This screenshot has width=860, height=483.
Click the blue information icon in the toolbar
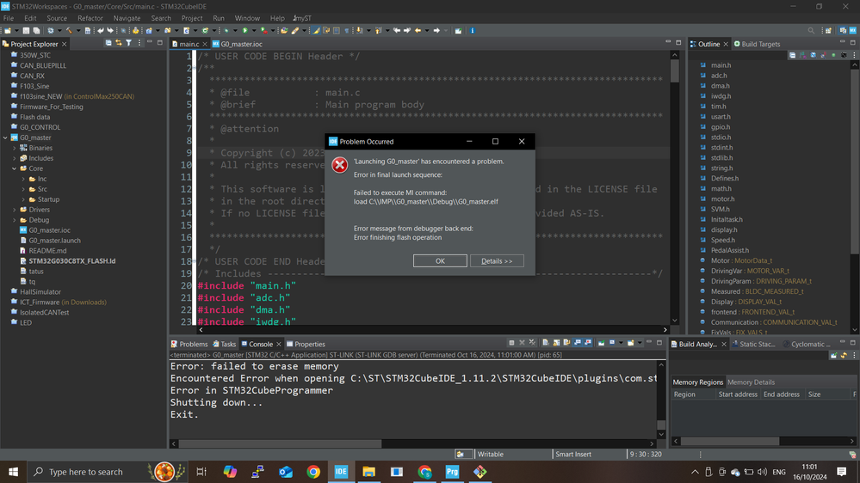pyautogui.click(x=473, y=31)
